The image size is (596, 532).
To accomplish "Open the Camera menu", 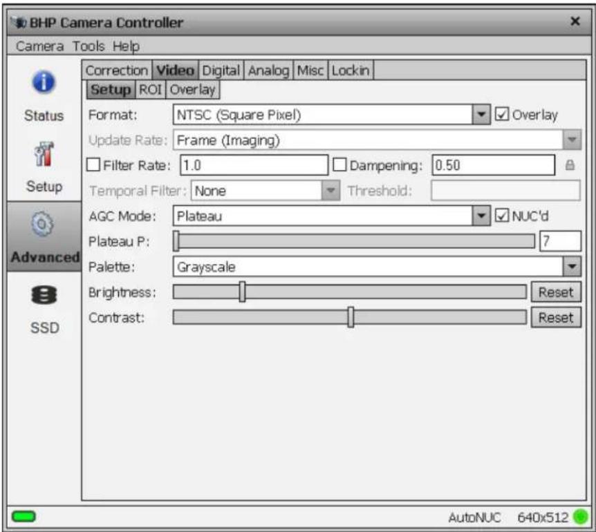I will [39, 46].
